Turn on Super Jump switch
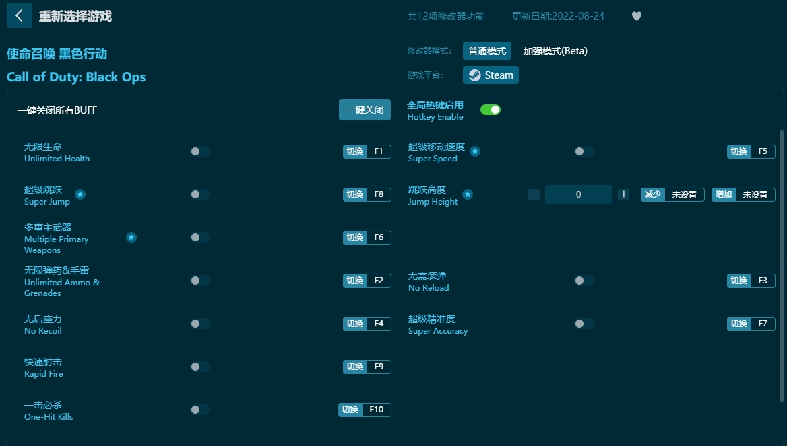Image resolution: width=787 pixels, height=446 pixels. pos(199,194)
